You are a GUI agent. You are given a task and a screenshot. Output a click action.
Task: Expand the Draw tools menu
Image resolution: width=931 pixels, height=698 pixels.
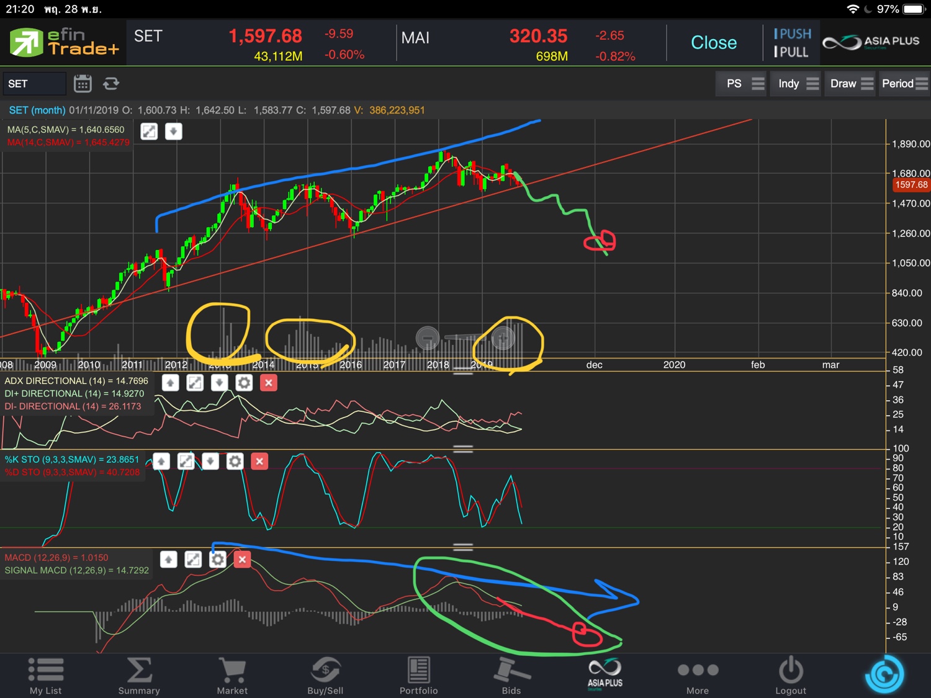(x=850, y=84)
